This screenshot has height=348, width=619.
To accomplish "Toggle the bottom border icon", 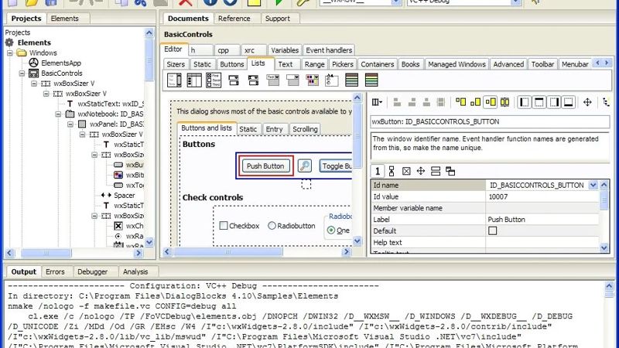I will [x=569, y=102].
